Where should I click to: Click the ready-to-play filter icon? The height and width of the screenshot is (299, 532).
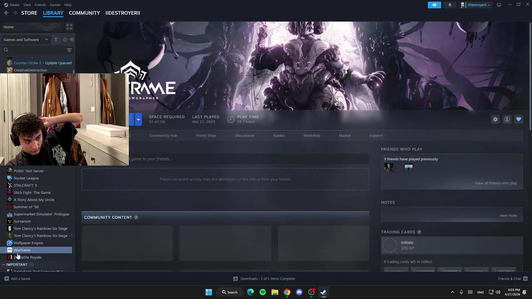tap(72, 39)
